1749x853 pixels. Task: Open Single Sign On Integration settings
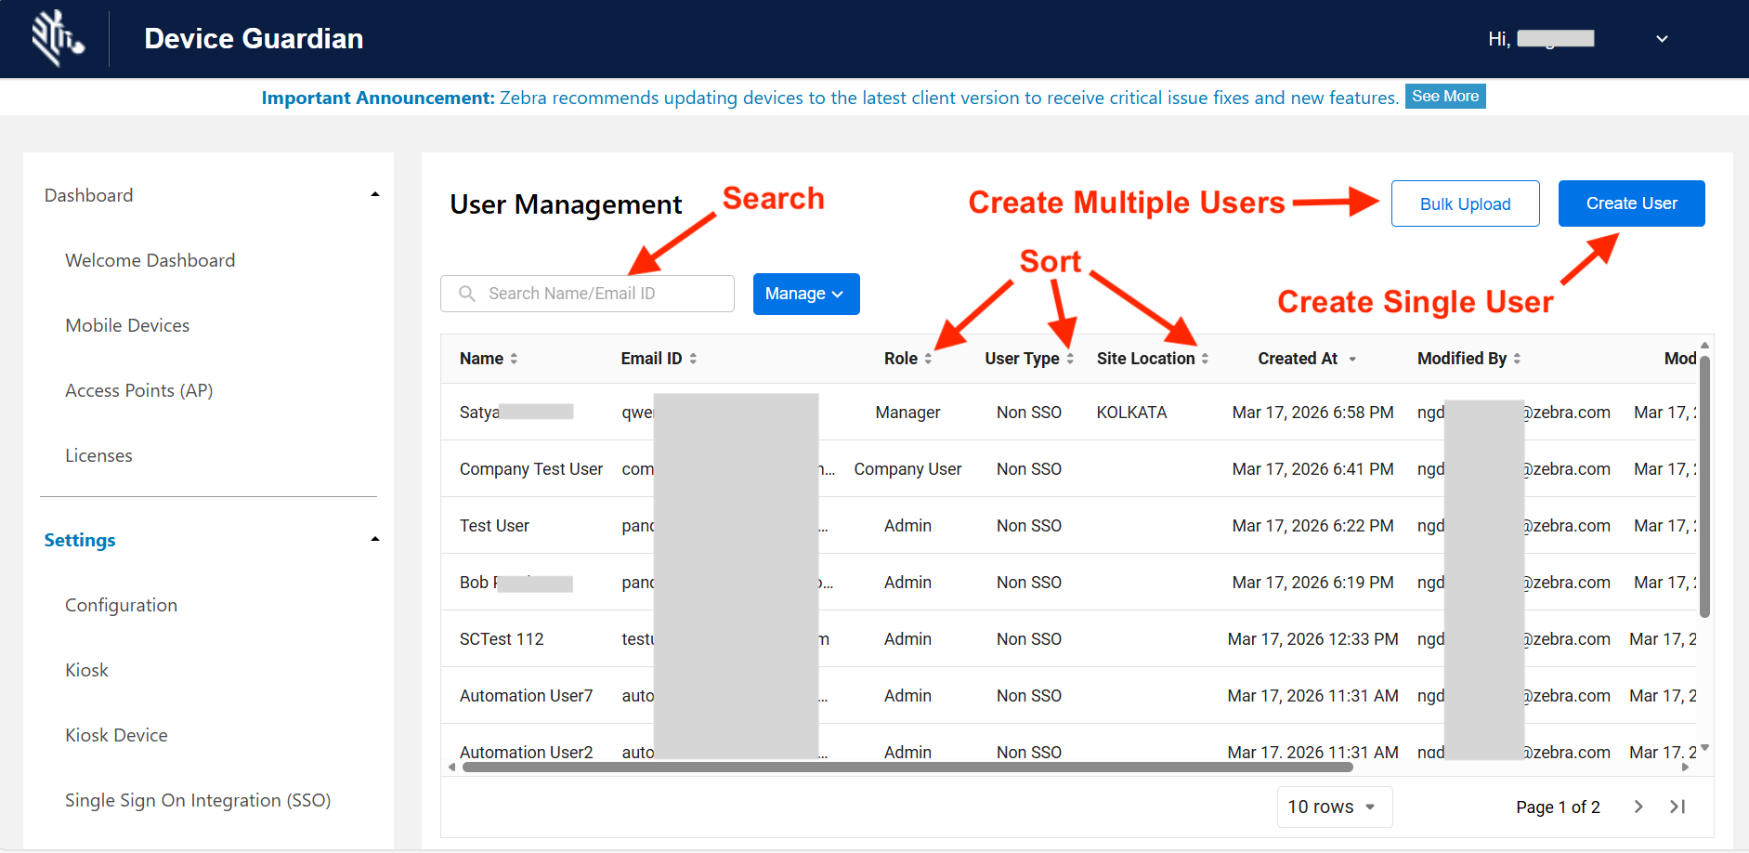click(198, 800)
